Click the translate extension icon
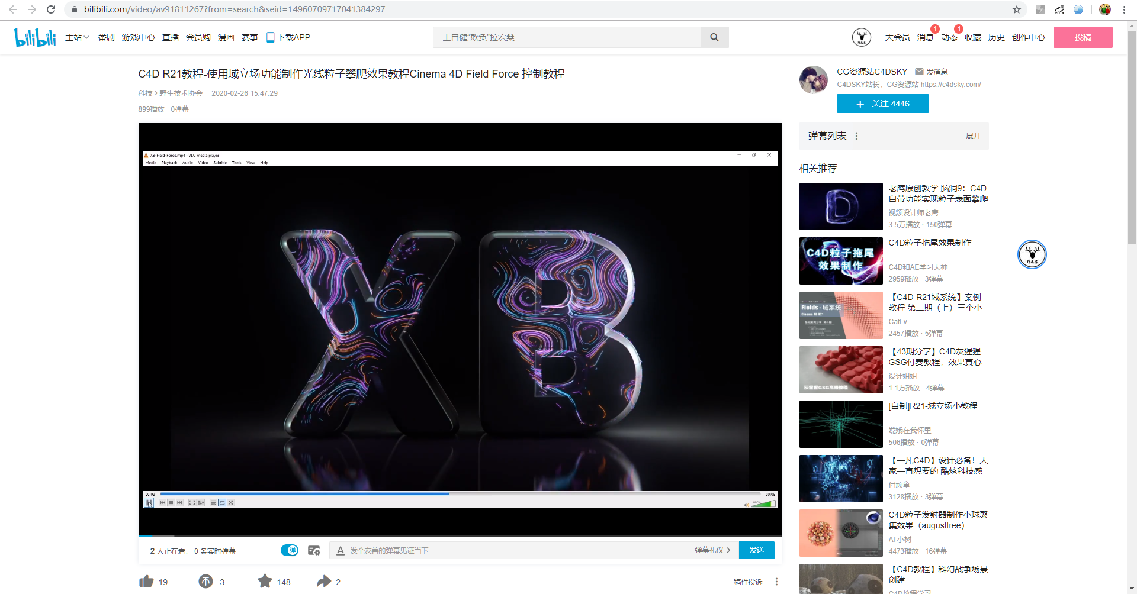The image size is (1137, 594). (1059, 9)
